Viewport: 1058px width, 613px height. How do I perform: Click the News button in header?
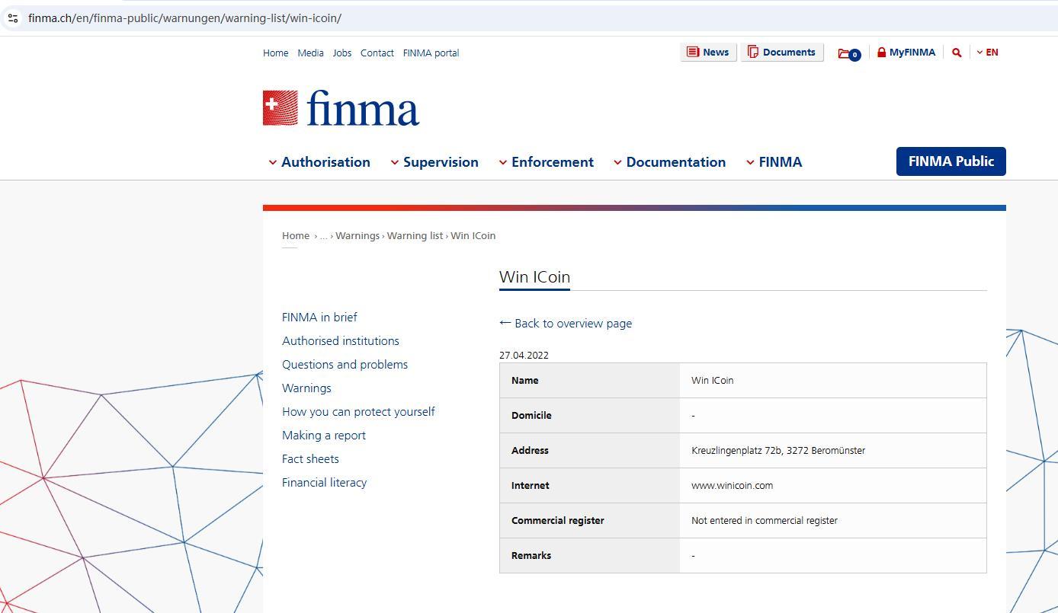pos(707,53)
